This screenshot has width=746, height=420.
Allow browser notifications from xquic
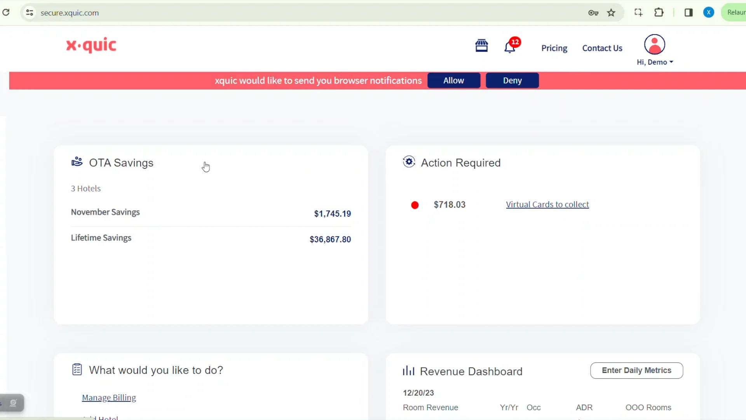click(x=454, y=80)
